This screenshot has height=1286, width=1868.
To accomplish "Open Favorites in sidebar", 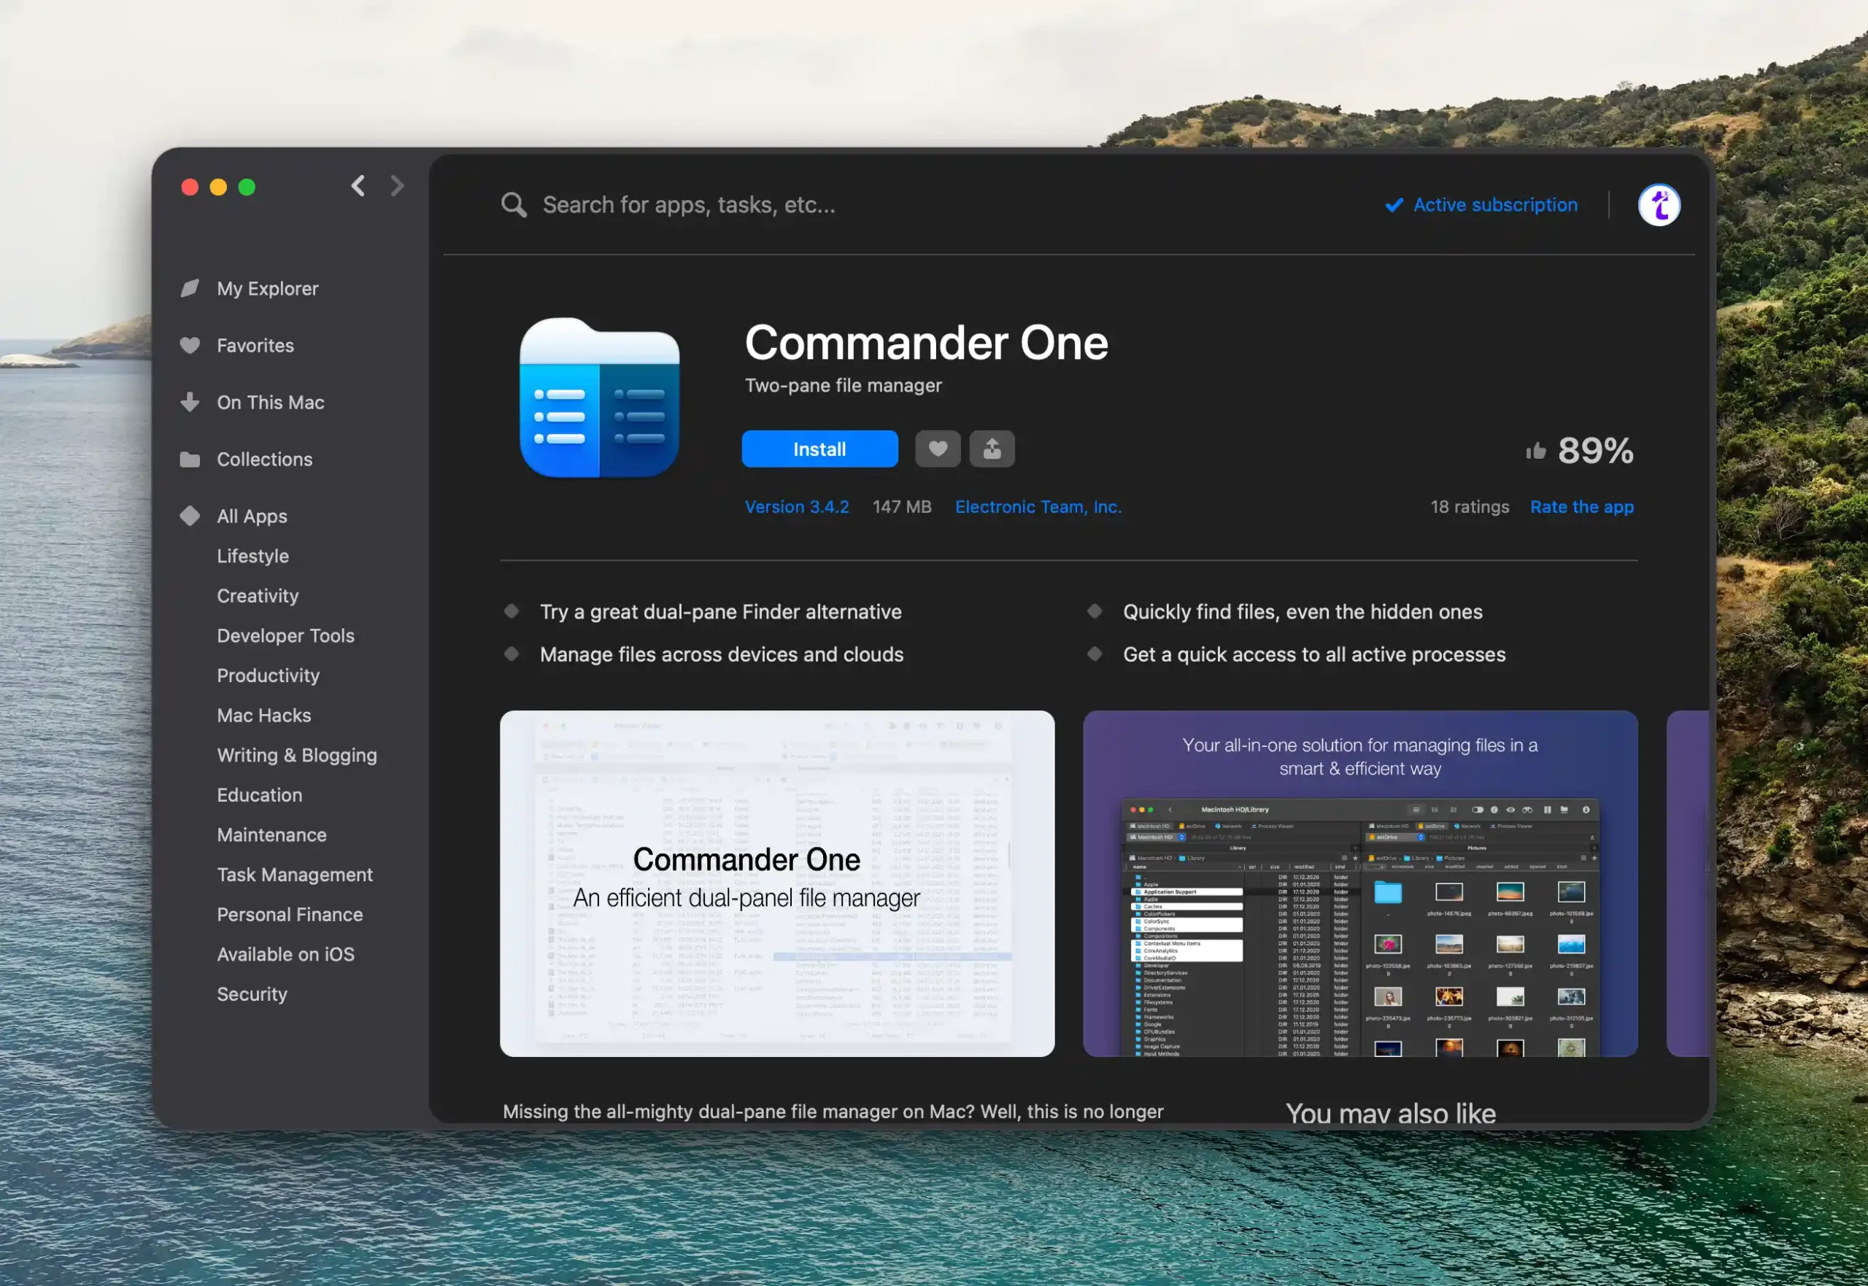I will point(255,345).
